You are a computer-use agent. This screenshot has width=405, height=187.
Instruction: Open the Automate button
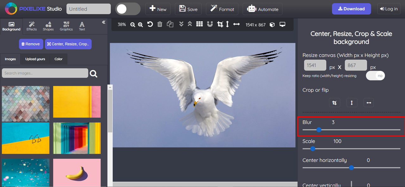pos(263,9)
